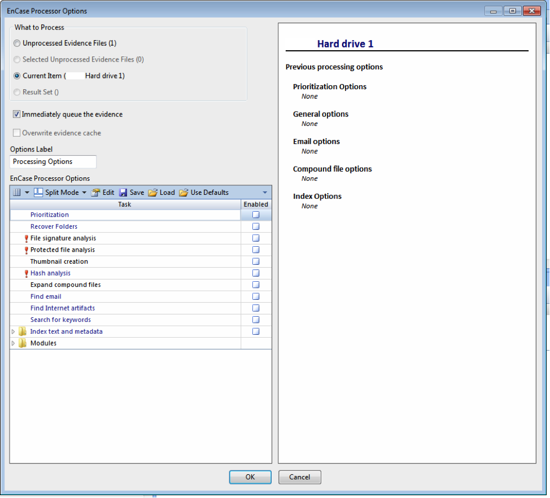
Task: Click the Protected file analysis warning icon
Action: click(26, 250)
